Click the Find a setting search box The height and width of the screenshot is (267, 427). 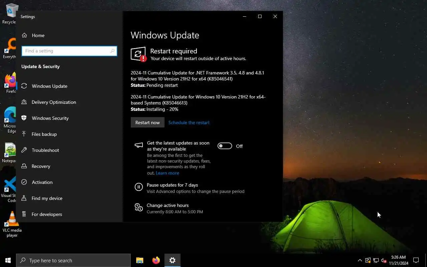[x=69, y=51]
